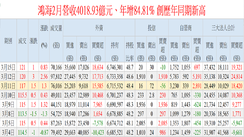
Task: Select foreign net buy 17,713
Action: point(98,77)
